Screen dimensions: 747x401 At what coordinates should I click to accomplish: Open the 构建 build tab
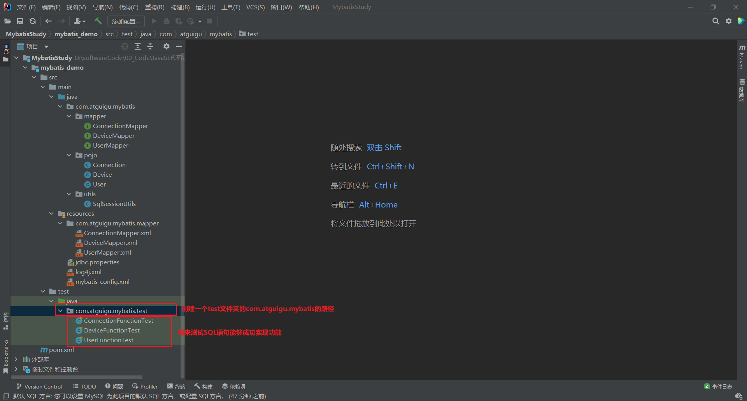pos(203,387)
